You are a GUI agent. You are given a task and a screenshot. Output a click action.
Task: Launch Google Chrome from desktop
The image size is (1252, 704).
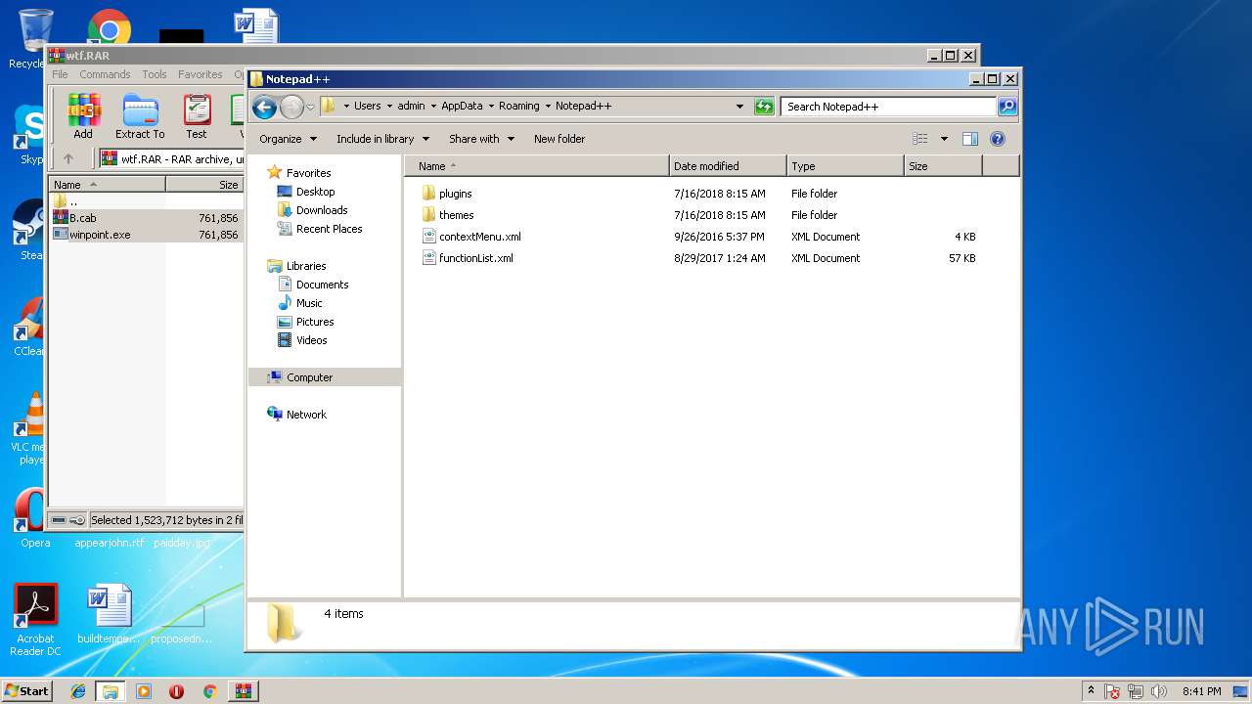click(109, 29)
